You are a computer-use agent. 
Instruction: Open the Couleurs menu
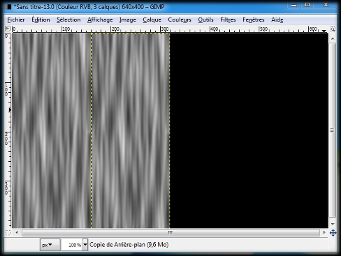pyautogui.click(x=180, y=20)
